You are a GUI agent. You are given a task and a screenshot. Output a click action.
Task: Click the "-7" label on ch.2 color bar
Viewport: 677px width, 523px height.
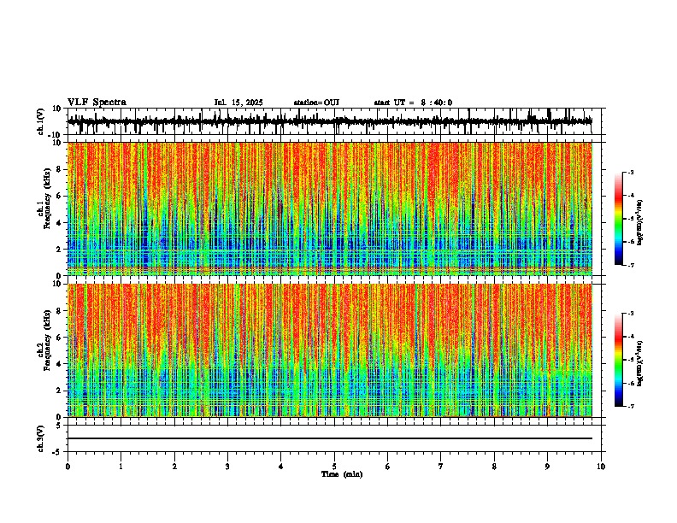630,406
